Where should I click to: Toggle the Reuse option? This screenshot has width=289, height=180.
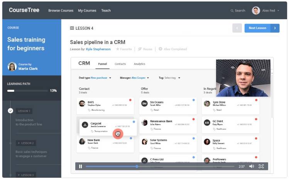tap(145, 49)
